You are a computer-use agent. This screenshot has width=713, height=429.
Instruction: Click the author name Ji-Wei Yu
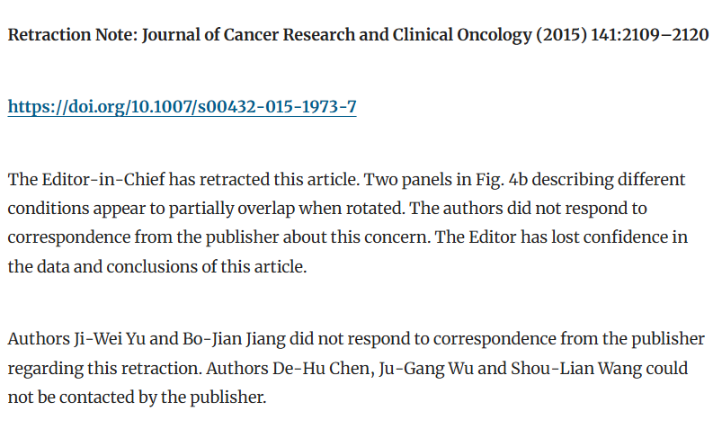tap(110, 339)
